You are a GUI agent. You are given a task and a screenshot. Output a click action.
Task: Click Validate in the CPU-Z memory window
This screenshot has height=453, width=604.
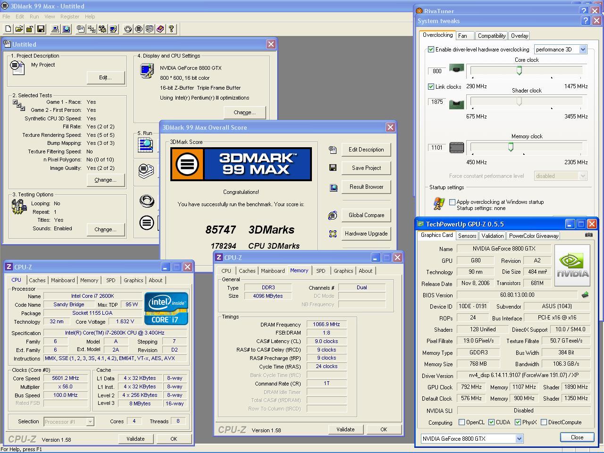point(345,429)
